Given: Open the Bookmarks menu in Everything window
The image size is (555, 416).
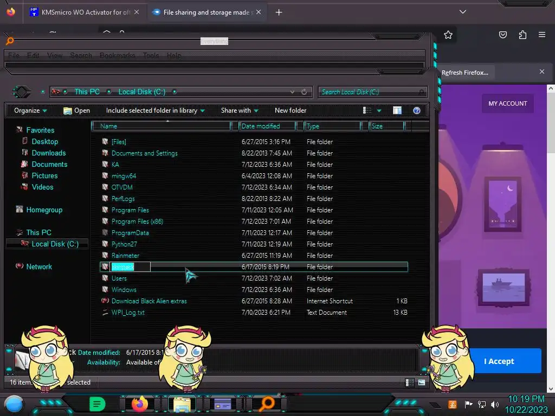Looking at the screenshot, I should pyautogui.click(x=117, y=55).
